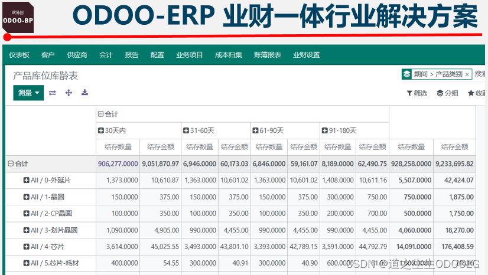Open the 客户 menu

48,55
